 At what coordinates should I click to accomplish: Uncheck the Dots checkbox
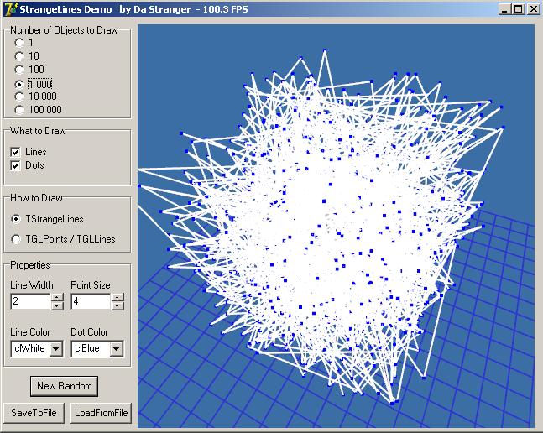tap(15, 165)
